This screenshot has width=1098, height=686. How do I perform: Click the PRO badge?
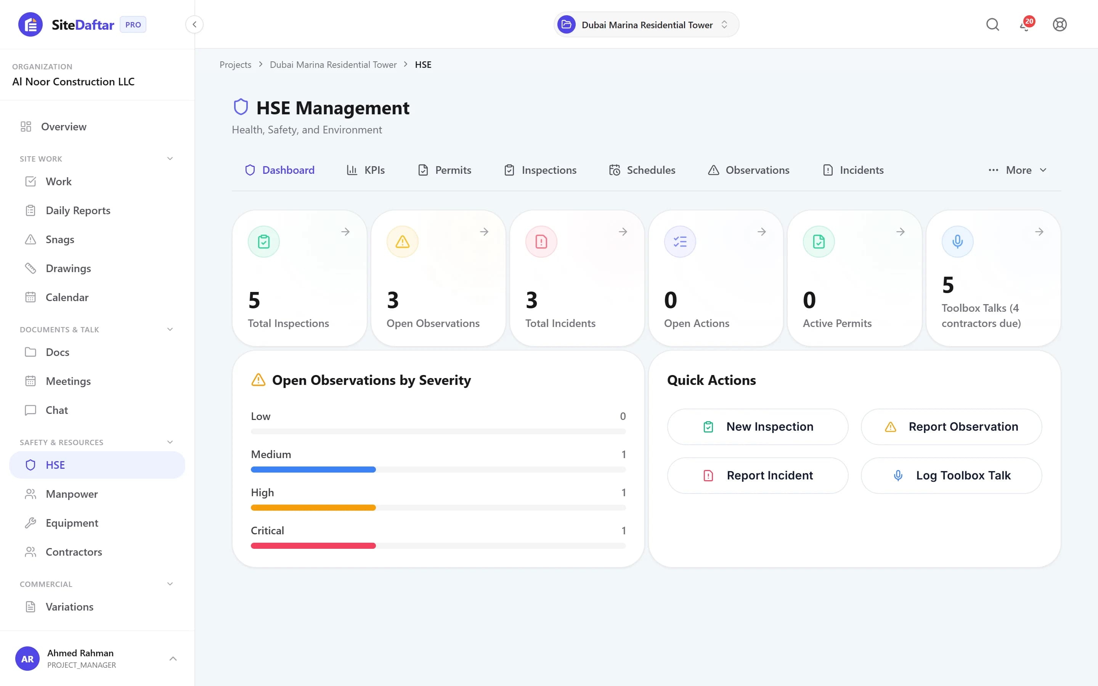[133, 24]
